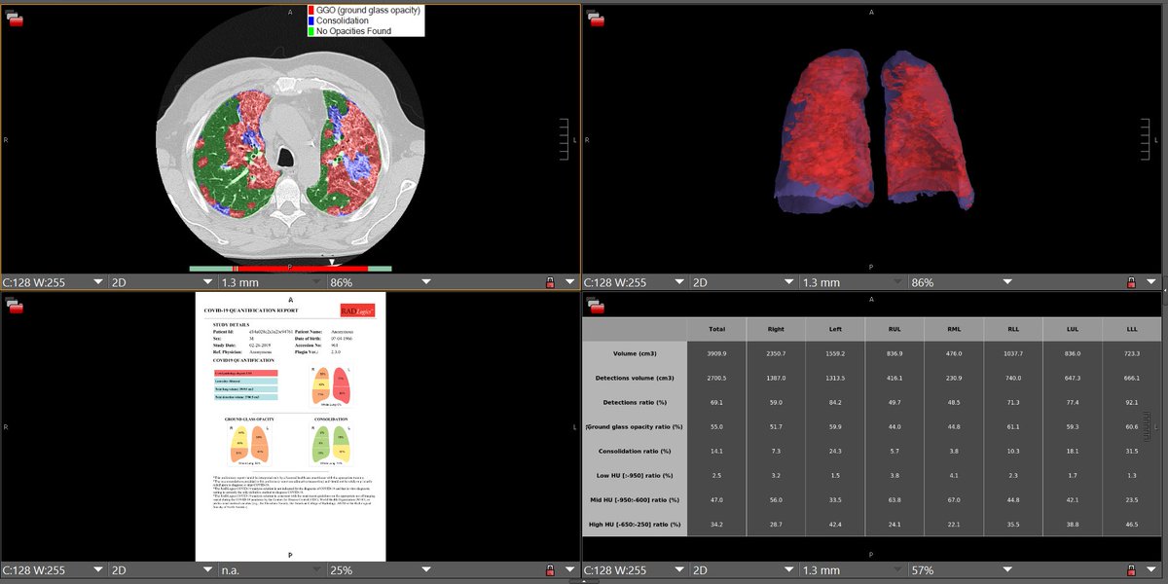Screen dimensions: 1168x584
Task: Click the COVID-19 quantification report page thumbnail
Action: (290, 426)
